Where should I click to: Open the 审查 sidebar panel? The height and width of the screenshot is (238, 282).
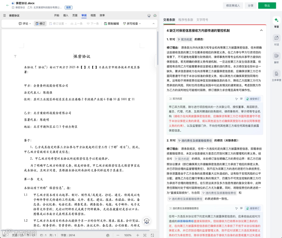coord(277,22)
